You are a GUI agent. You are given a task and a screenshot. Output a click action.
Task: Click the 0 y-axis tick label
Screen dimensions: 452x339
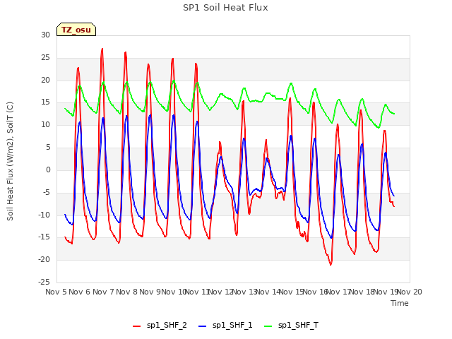point(48,169)
